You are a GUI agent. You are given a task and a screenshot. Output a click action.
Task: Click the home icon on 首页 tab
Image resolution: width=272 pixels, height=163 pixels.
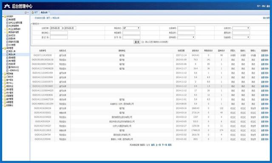click(x=33, y=12)
